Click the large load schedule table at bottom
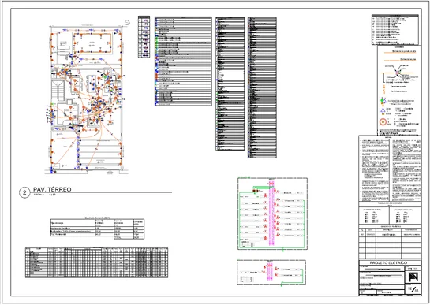 [96, 262]
